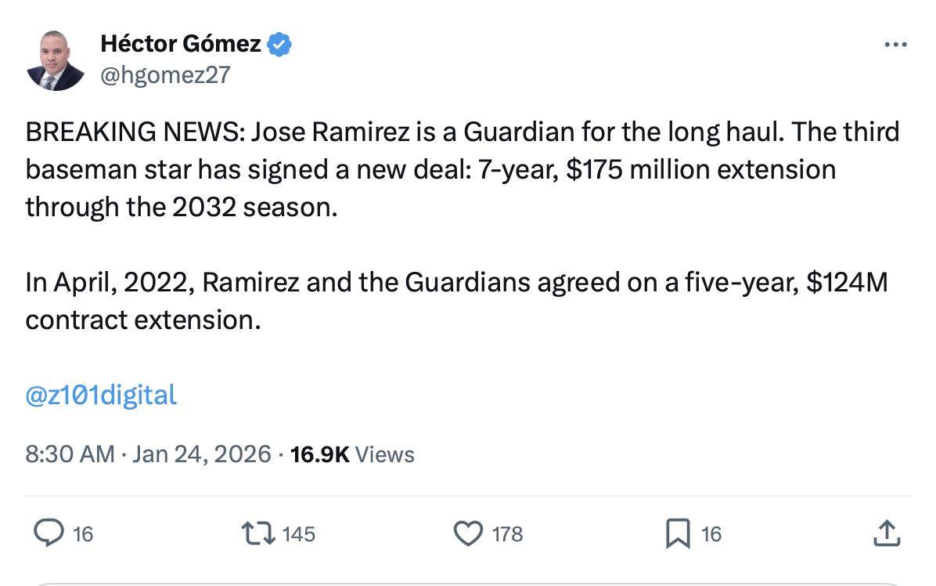Click the @hgomez27 handle
The image size is (936, 586).
pyautogui.click(x=166, y=74)
